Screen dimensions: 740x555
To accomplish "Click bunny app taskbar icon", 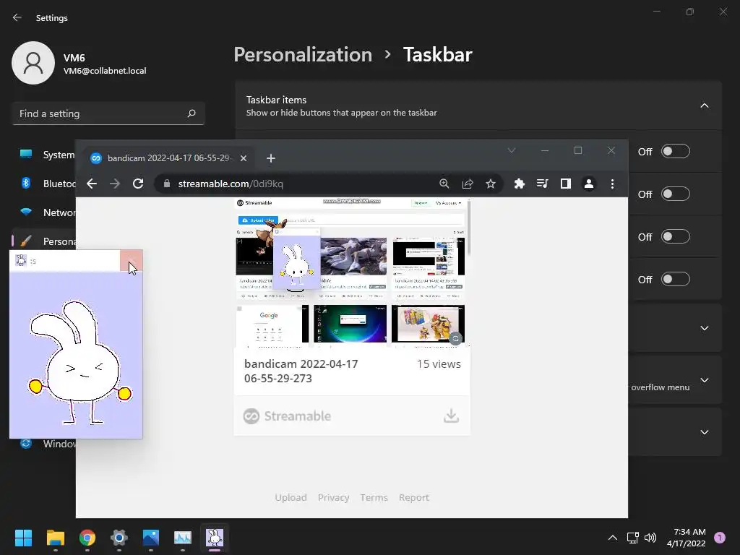I will [215, 538].
